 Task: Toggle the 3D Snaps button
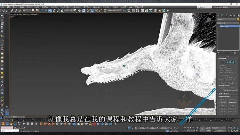coord(88,11)
